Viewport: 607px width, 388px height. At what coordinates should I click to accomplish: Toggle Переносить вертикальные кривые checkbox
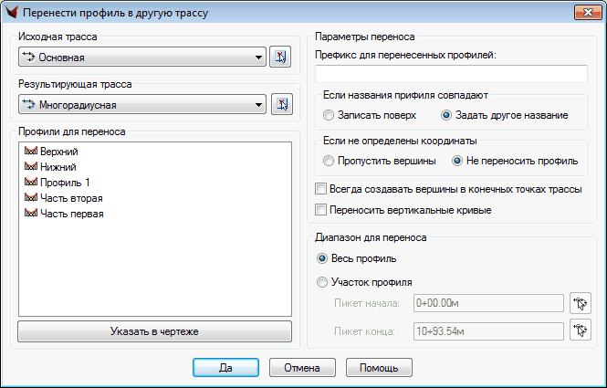319,210
